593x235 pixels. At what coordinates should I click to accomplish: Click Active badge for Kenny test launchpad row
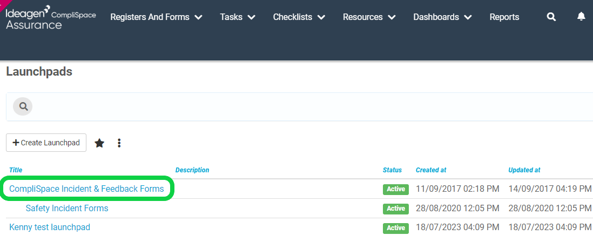395,228
